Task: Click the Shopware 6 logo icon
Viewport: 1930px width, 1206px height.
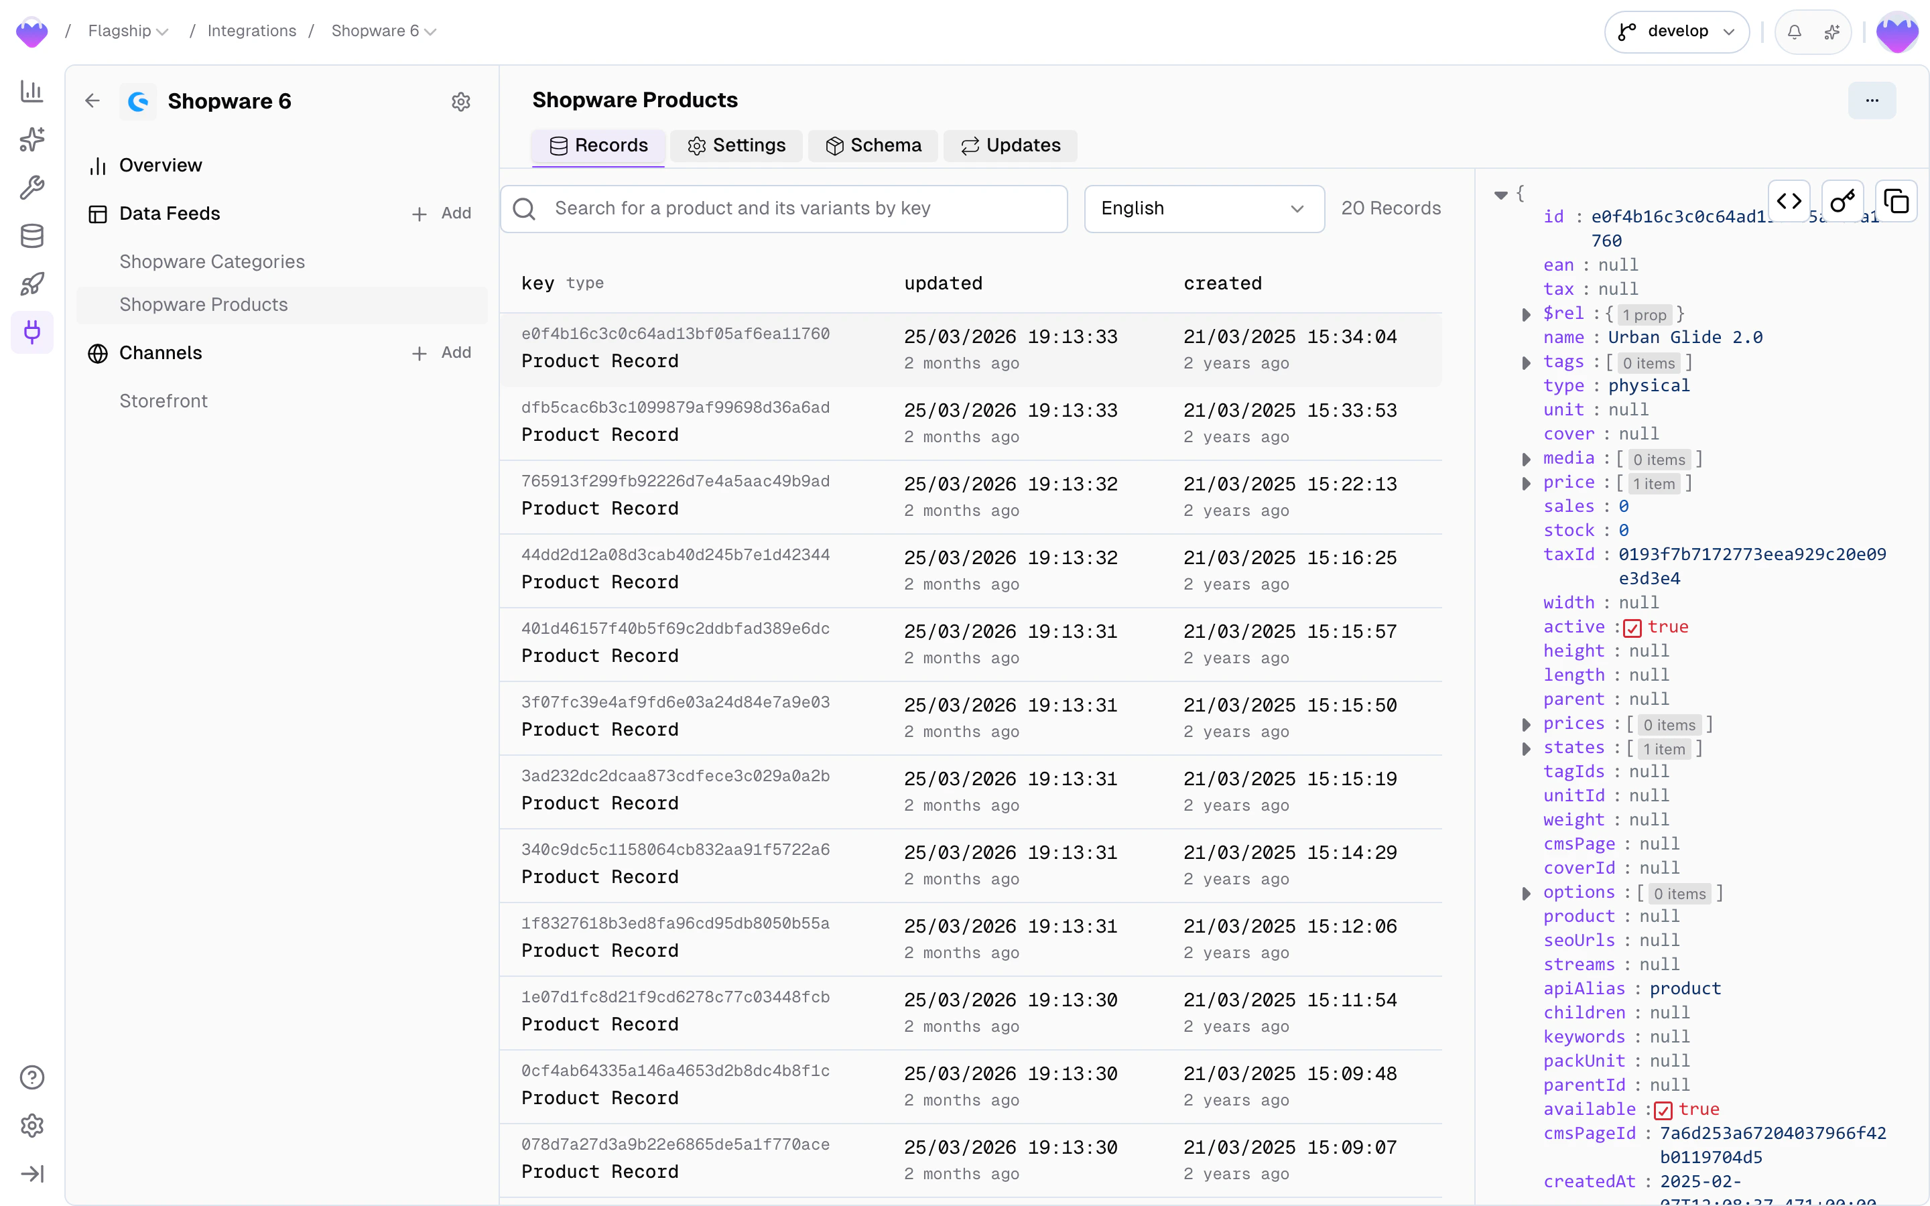Action: click(139, 101)
